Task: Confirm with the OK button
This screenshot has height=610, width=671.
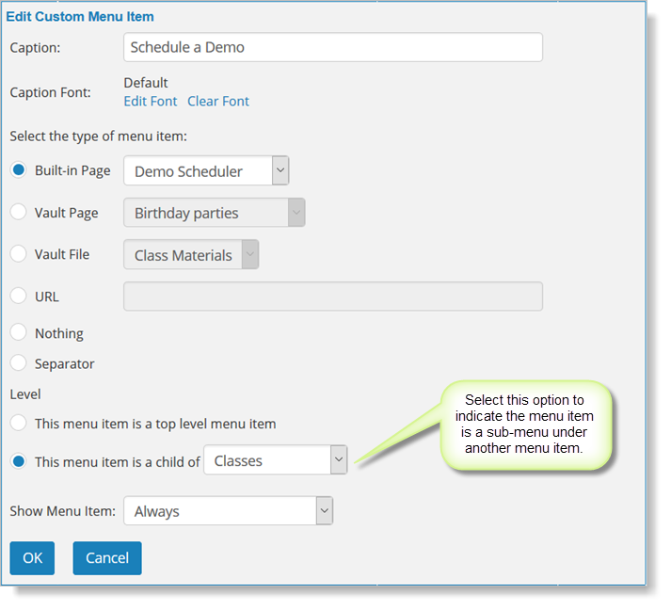Action: (x=32, y=558)
